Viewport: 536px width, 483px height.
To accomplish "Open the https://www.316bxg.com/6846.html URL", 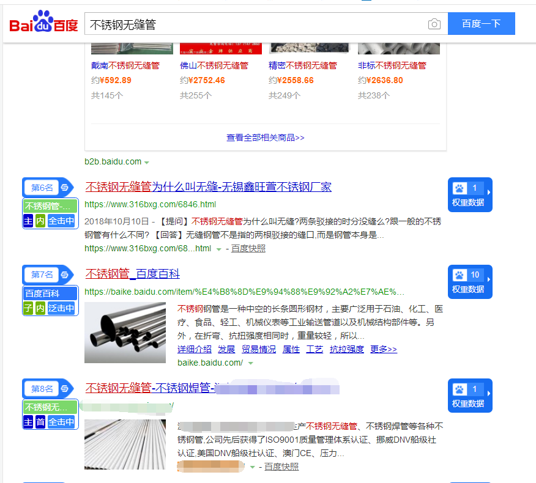I will coord(150,204).
